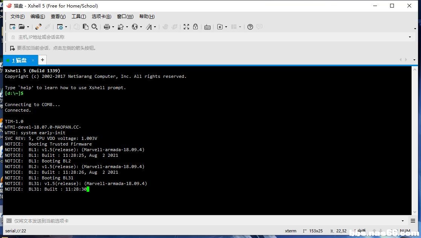Toggle fullscreen mode icon
The height and width of the screenshot is (238, 421).
[186, 27]
